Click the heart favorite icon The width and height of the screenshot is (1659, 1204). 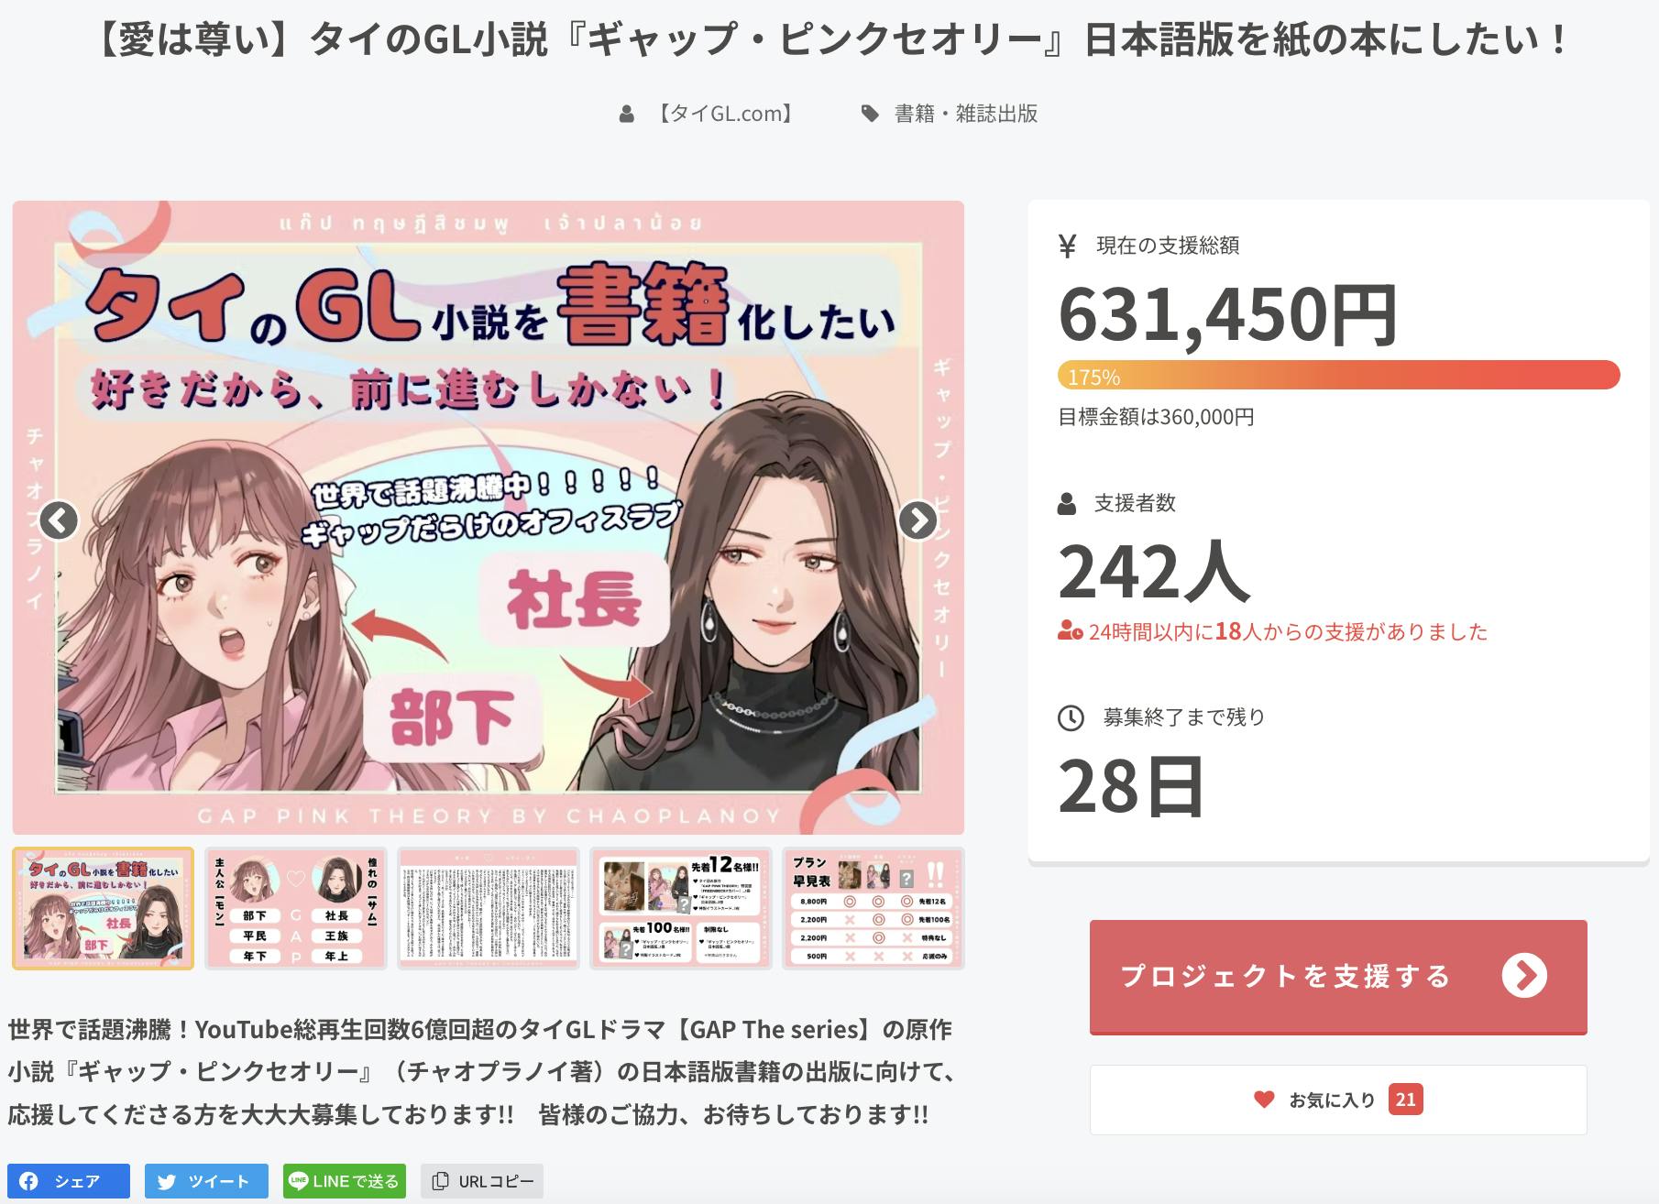click(x=1264, y=1099)
